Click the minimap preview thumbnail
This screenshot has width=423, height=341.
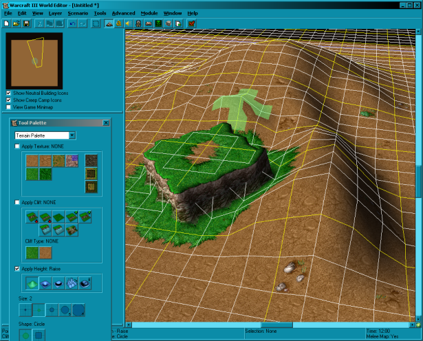[34, 61]
